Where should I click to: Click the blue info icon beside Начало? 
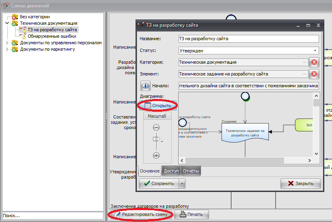pos(146,86)
